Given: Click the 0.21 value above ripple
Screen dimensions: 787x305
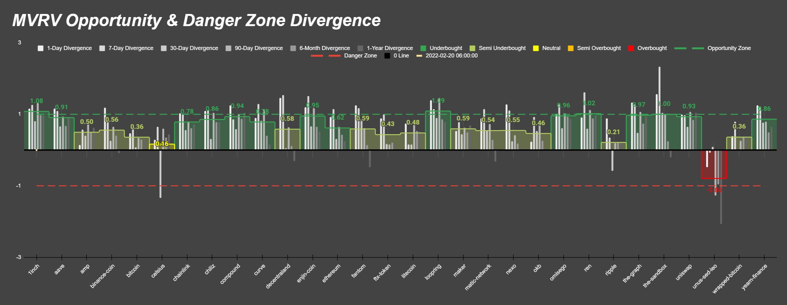Looking at the screenshot, I should [x=614, y=132].
